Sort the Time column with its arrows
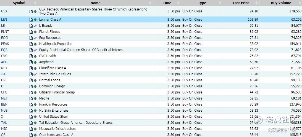 (x=178, y=3)
